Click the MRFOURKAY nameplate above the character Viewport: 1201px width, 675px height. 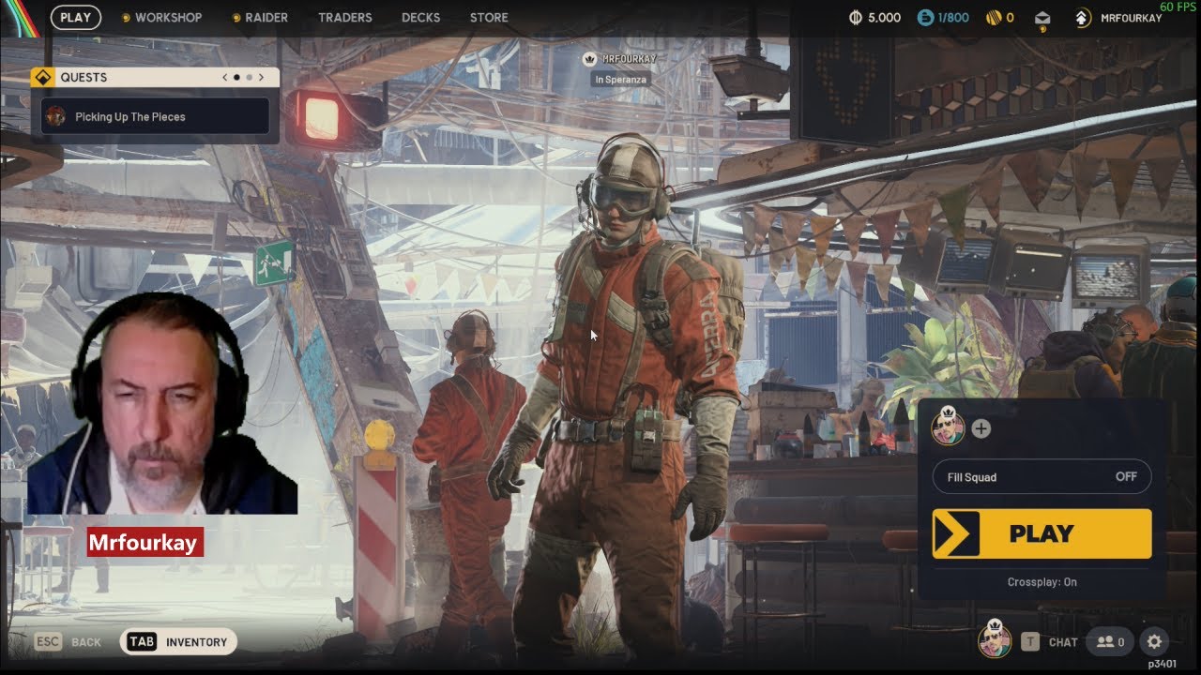(x=629, y=58)
